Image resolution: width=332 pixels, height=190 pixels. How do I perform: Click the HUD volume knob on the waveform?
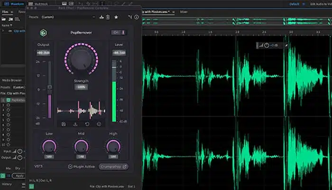267,45
